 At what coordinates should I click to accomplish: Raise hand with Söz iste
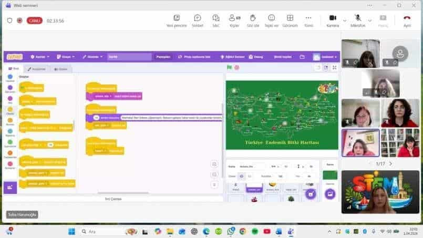252,20
